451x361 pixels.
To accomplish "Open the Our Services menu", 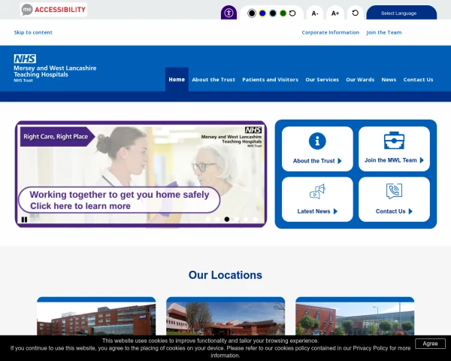I will pyautogui.click(x=322, y=80).
